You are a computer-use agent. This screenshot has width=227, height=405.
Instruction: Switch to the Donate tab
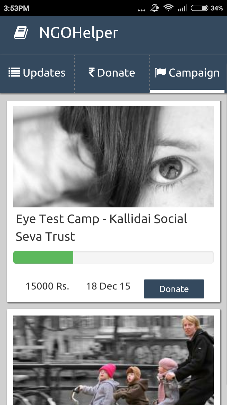(x=112, y=73)
